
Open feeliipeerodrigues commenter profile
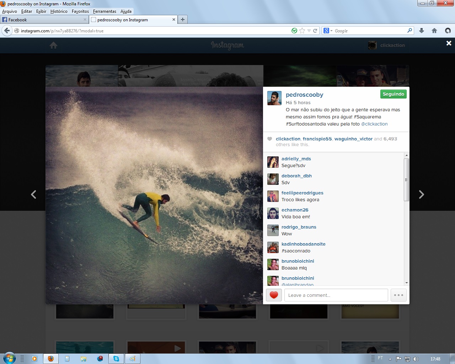click(x=303, y=193)
